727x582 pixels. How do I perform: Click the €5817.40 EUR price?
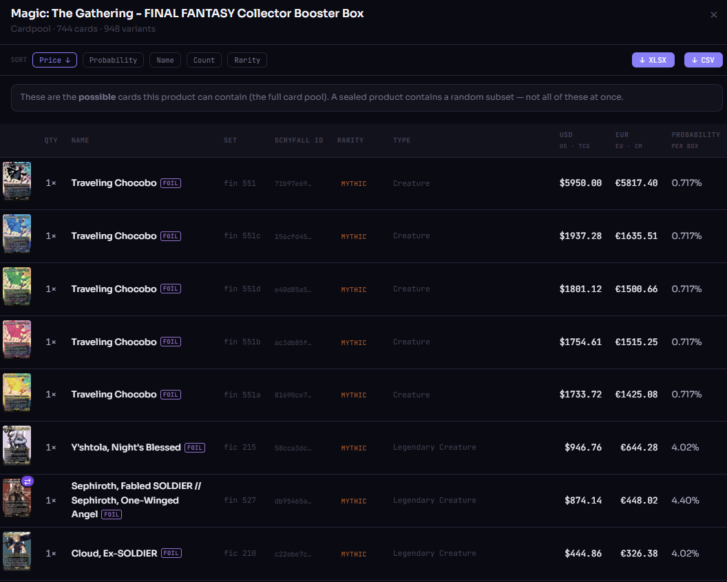(x=636, y=183)
